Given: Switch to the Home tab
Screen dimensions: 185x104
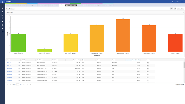Looking at the screenshot, I should tap(10, 5).
